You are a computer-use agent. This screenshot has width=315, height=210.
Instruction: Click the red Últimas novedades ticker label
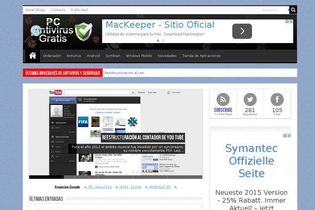click(x=62, y=73)
